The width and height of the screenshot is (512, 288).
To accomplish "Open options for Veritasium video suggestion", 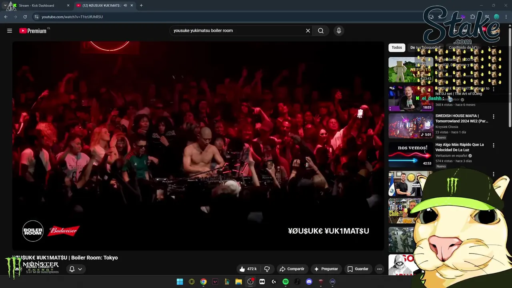I will pos(493,145).
